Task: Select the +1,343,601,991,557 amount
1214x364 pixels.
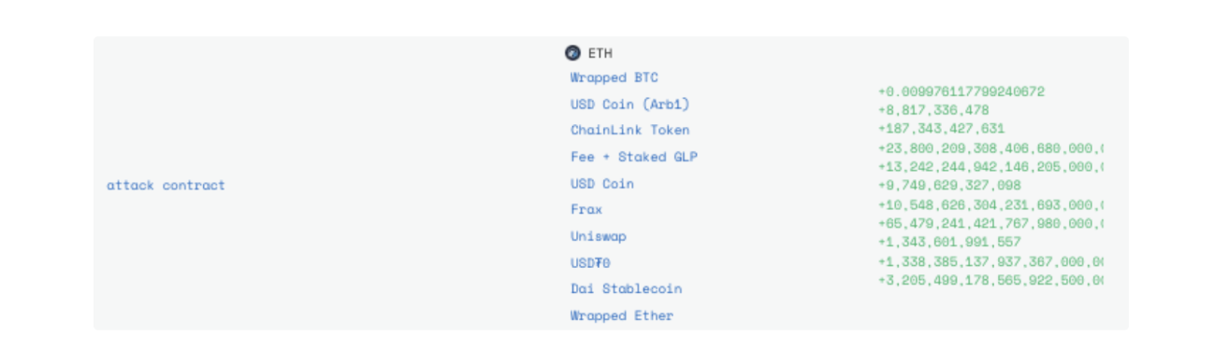Action: (949, 243)
